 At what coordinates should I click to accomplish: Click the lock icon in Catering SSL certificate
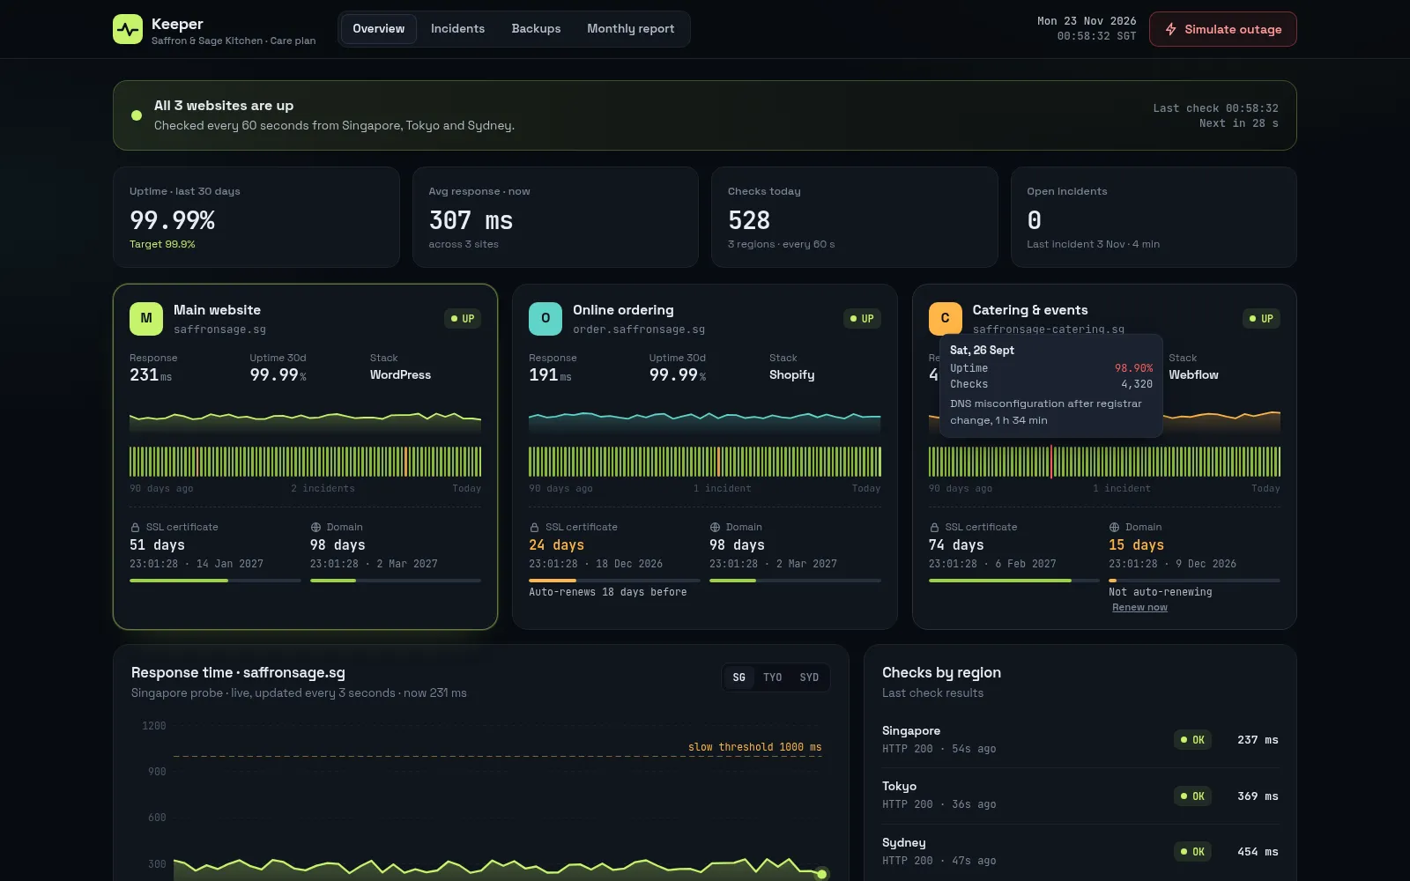tap(934, 527)
